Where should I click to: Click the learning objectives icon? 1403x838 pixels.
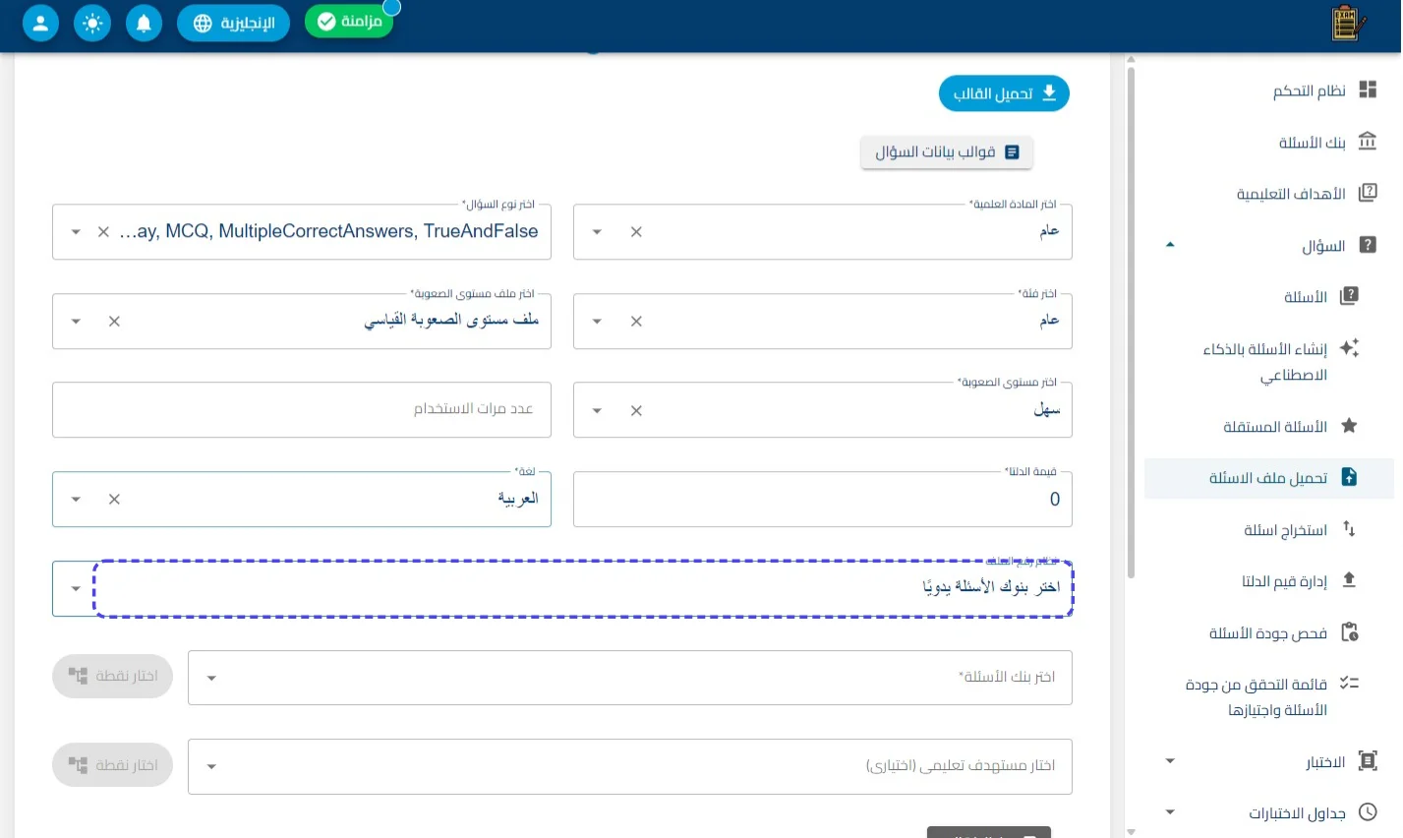[x=1368, y=193]
